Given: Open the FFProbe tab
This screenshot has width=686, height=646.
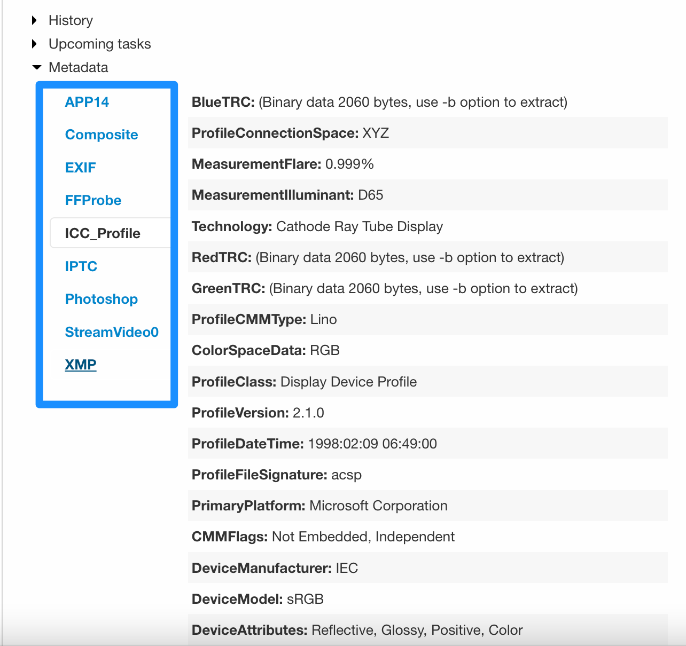Looking at the screenshot, I should click(x=93, y=200).
